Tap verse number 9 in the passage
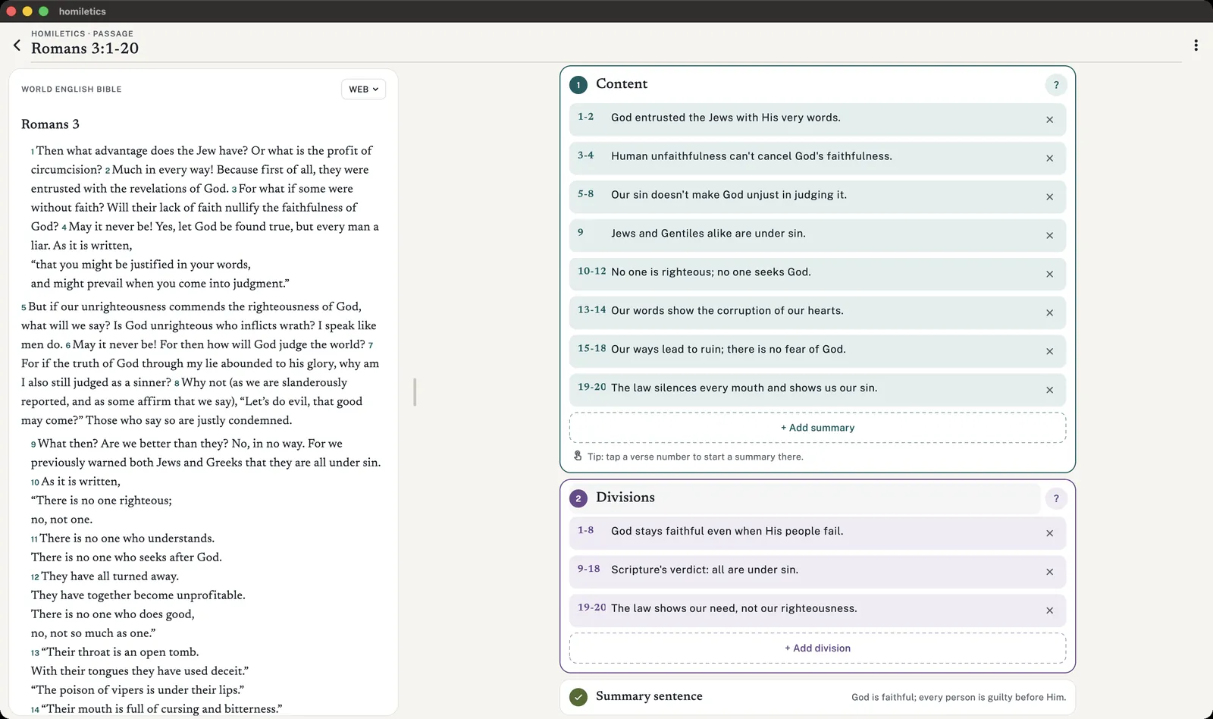This screenshot has height=719, width=1213. pyautogui.click(x=33, y=444)
